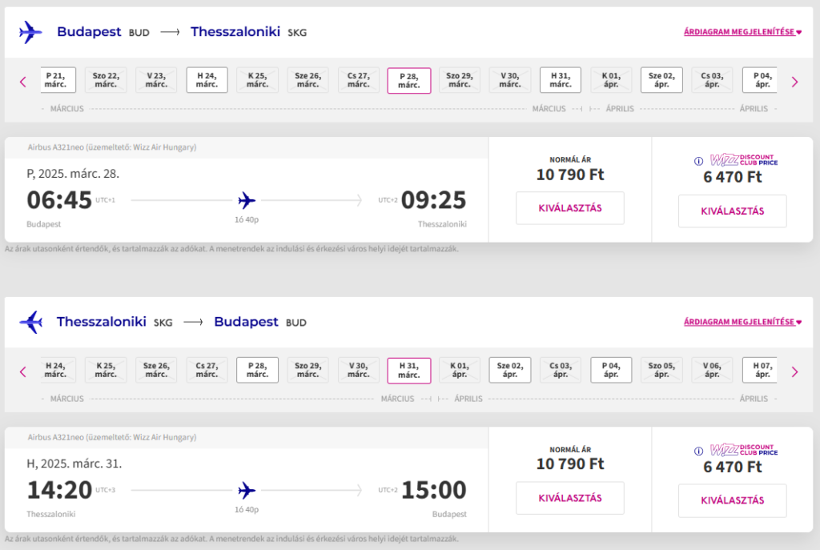Click the landing plane icon beside Thesszaloniki

pyautogui.click(x=30, y=322)
